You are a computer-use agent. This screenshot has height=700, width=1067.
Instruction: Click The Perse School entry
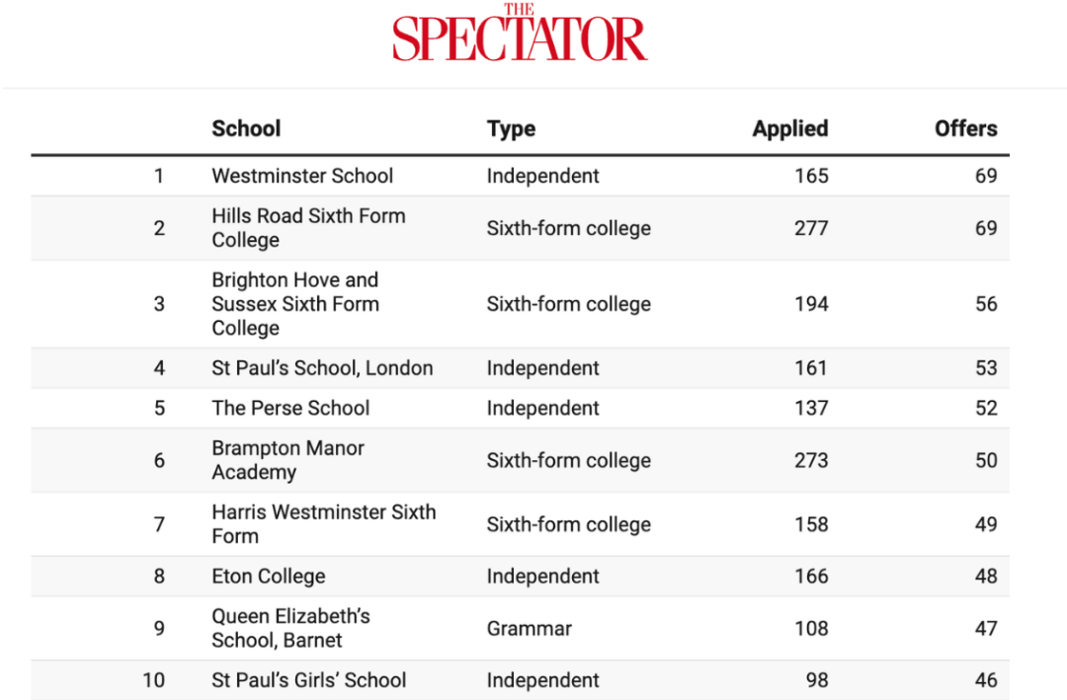pyautogui.click(x=290, y=408)
